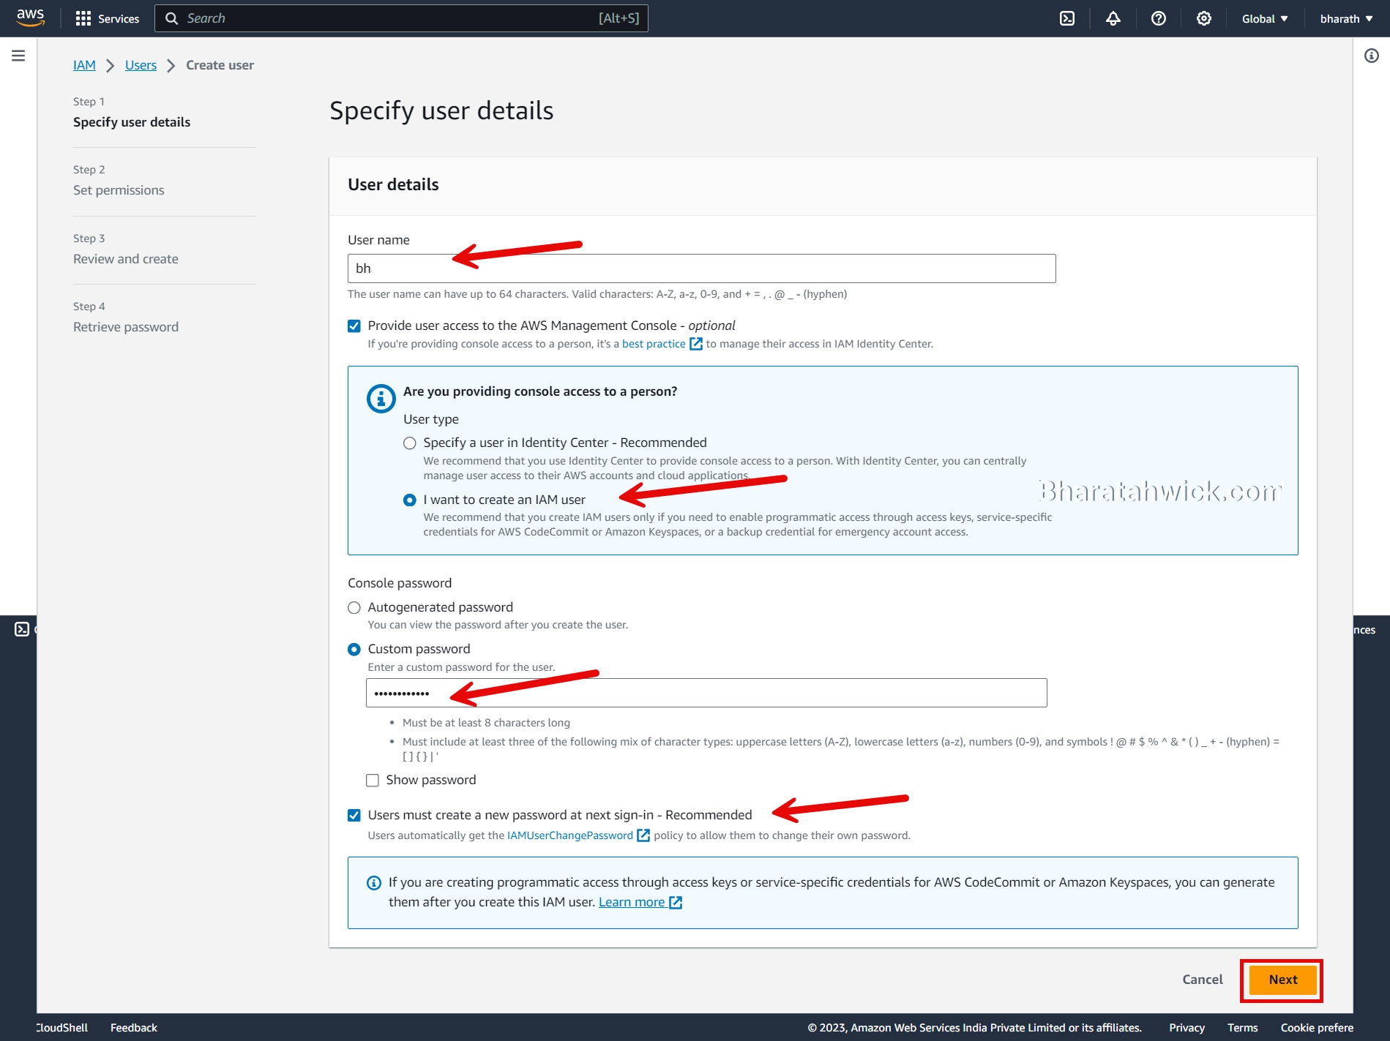Screen dimensions: 1390x1041
Task: Open the settings gear menu
Action: 1203,18
